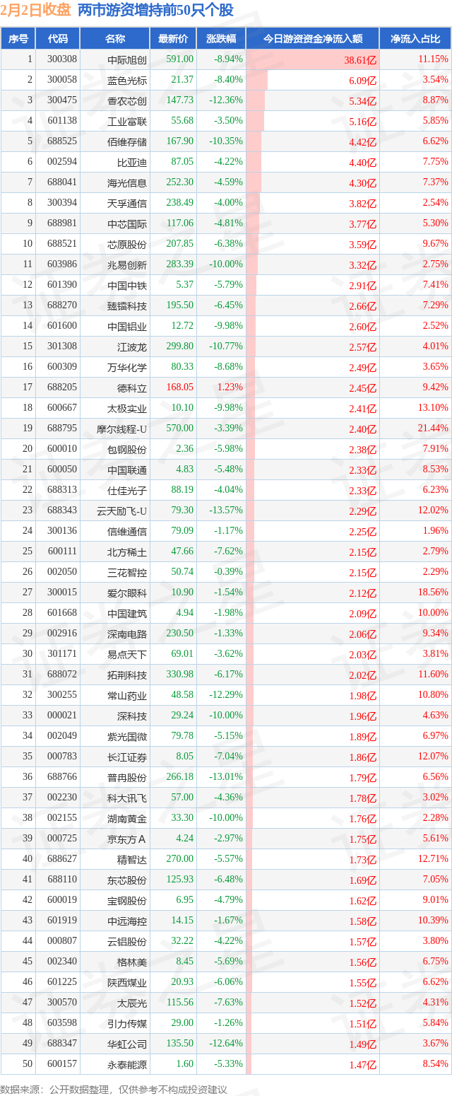The height and width of the screenshot is (1096, 452).
Task: Select stock code 688072
Action: 62,675
